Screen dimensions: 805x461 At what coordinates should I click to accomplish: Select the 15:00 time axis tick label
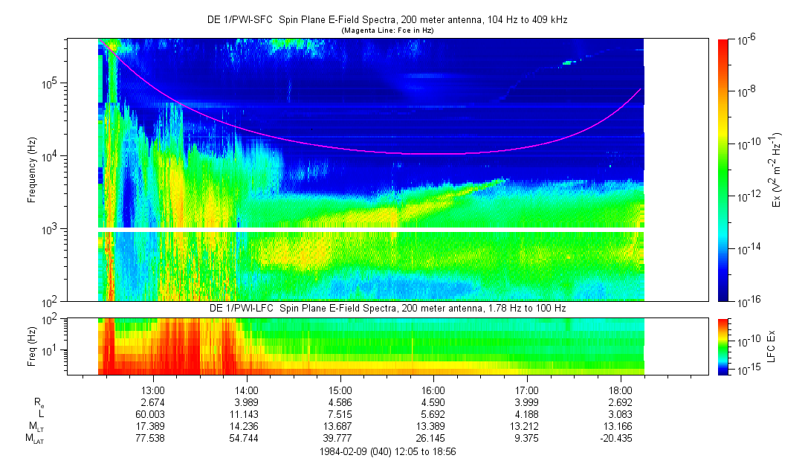coord(340,390)
